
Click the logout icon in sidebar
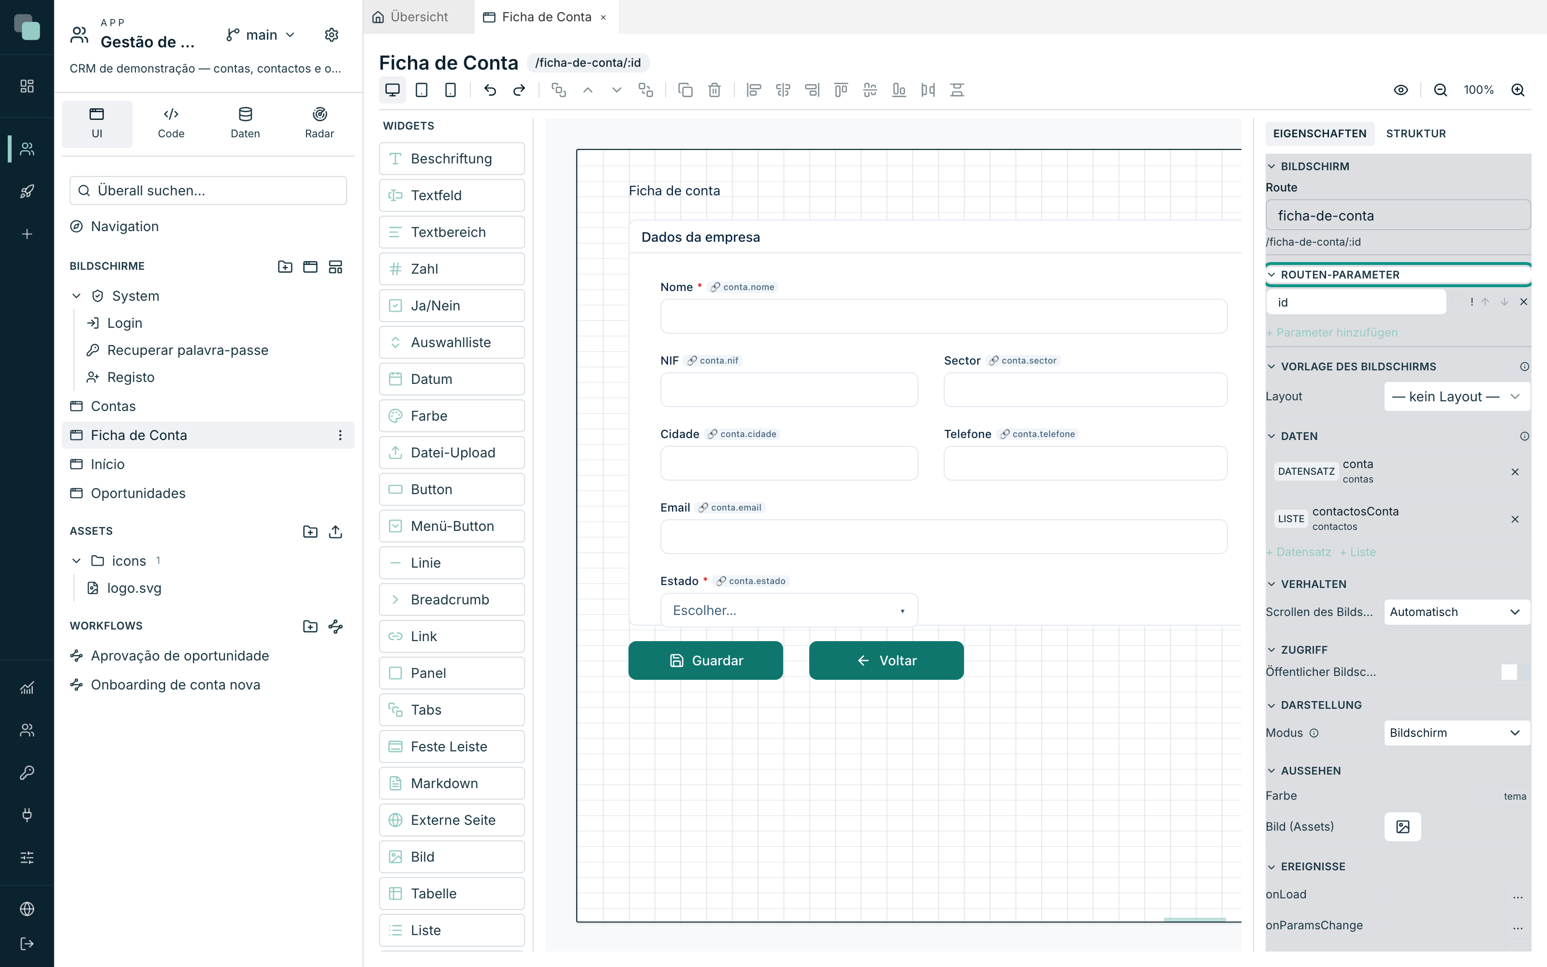[x=27, y=944]
